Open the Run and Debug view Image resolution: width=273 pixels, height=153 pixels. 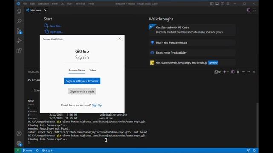pos(19,41)
